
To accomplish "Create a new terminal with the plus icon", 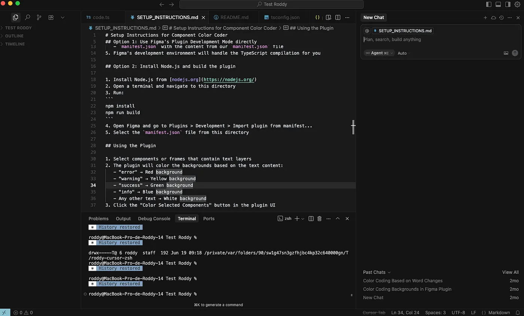I will [297, 218].
